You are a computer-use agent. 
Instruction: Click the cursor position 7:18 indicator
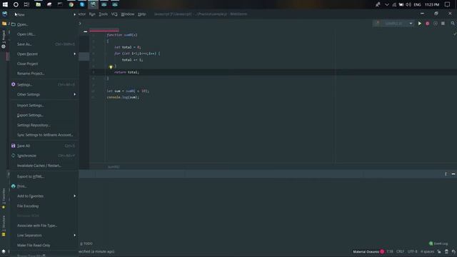[x=390, y=251]
